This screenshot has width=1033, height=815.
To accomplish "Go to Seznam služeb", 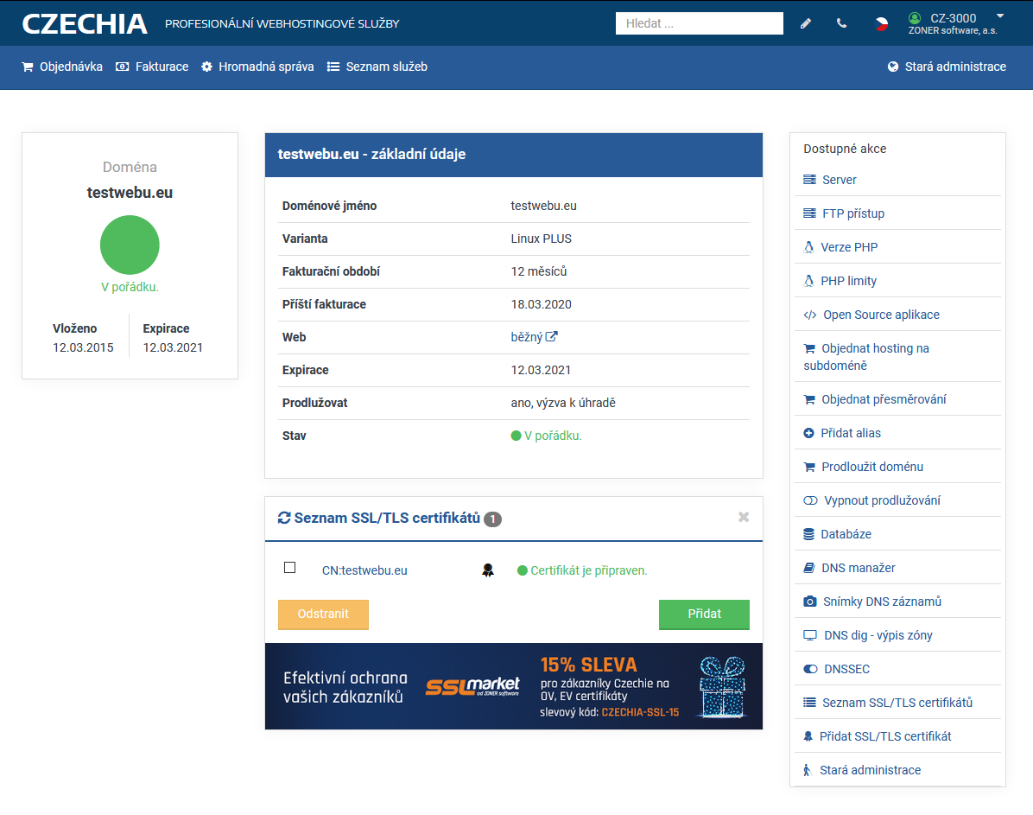I will point(377,67).
